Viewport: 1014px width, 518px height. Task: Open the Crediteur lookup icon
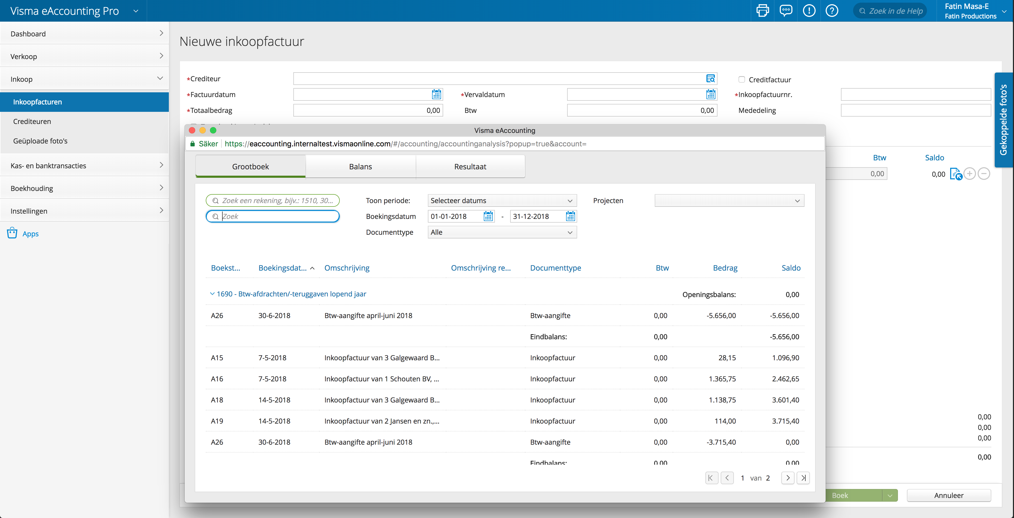(710, 79)
